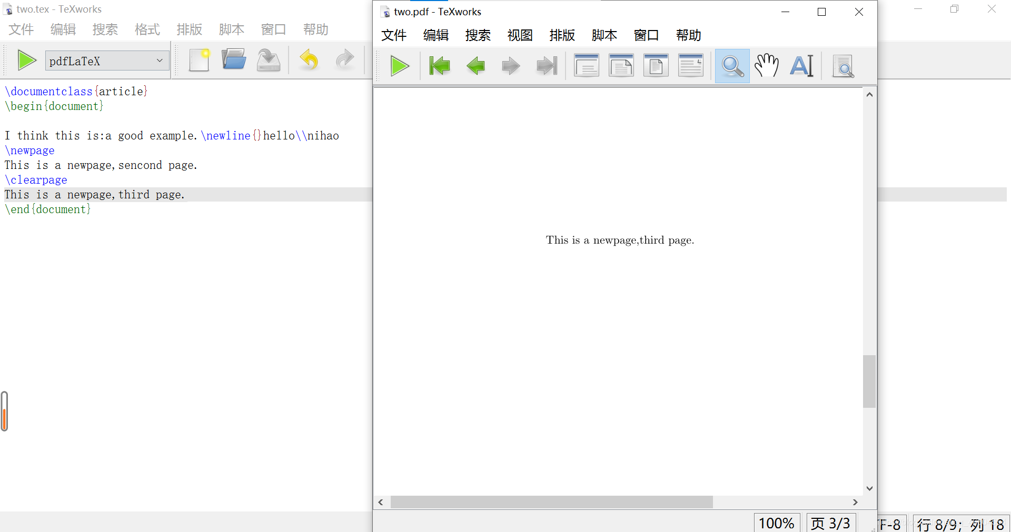Screen dimensions: 1011x532
Task: Click the rendered 'third page' text in PDF
Action: pos(620,240)
